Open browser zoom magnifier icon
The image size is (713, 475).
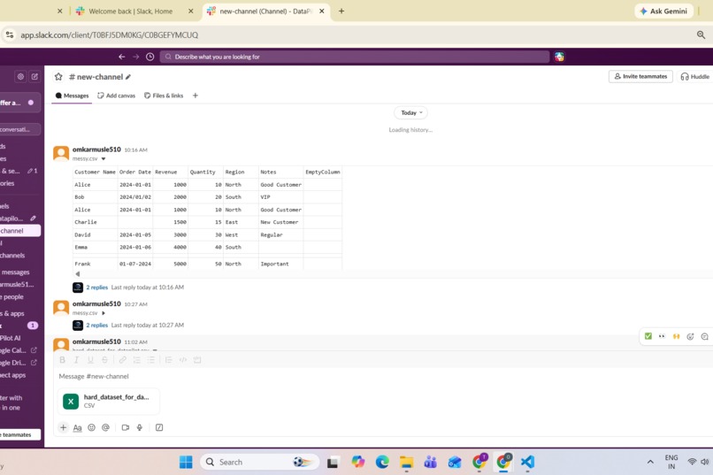(701, 35)
